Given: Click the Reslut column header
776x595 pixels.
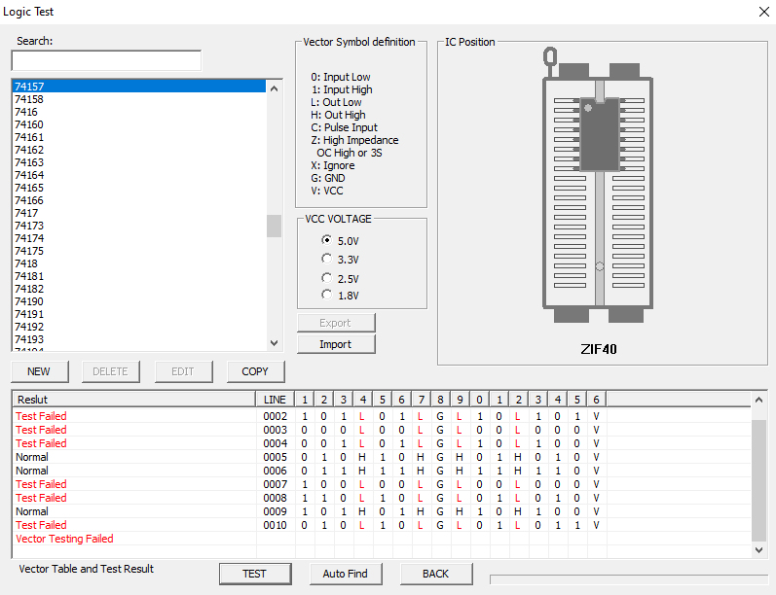Looking at the screenshot, I should tap(134, 400).
